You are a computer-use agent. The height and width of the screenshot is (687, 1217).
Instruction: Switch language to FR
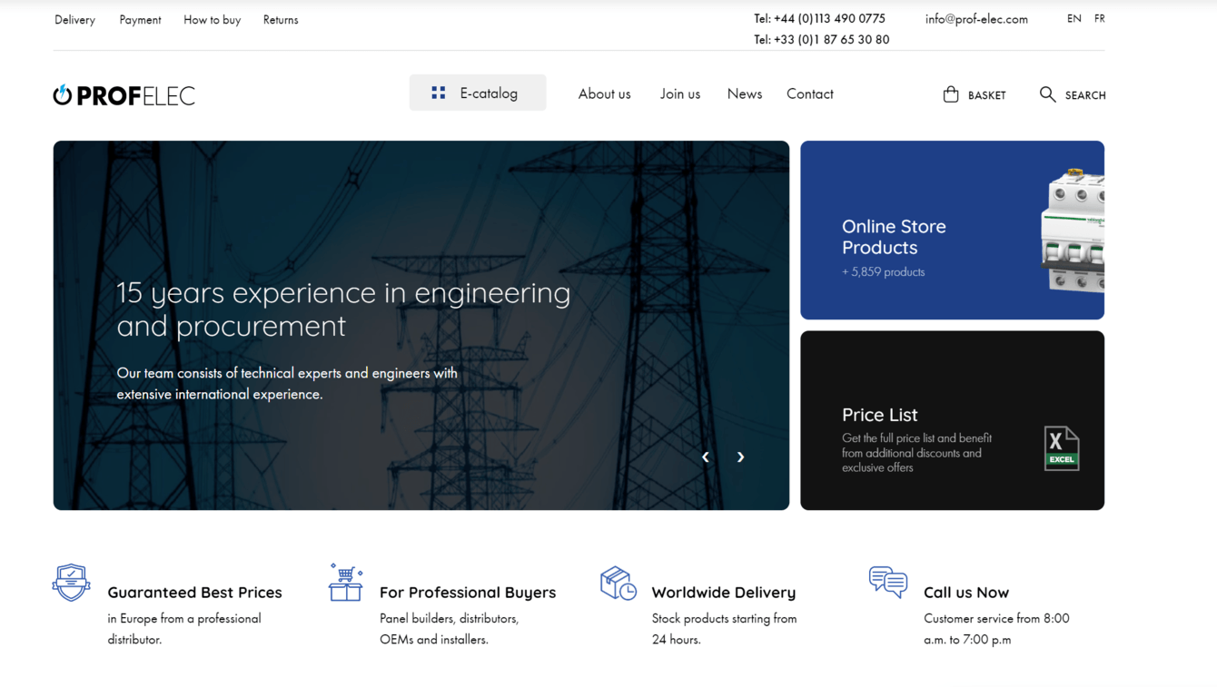point(1100,18)
